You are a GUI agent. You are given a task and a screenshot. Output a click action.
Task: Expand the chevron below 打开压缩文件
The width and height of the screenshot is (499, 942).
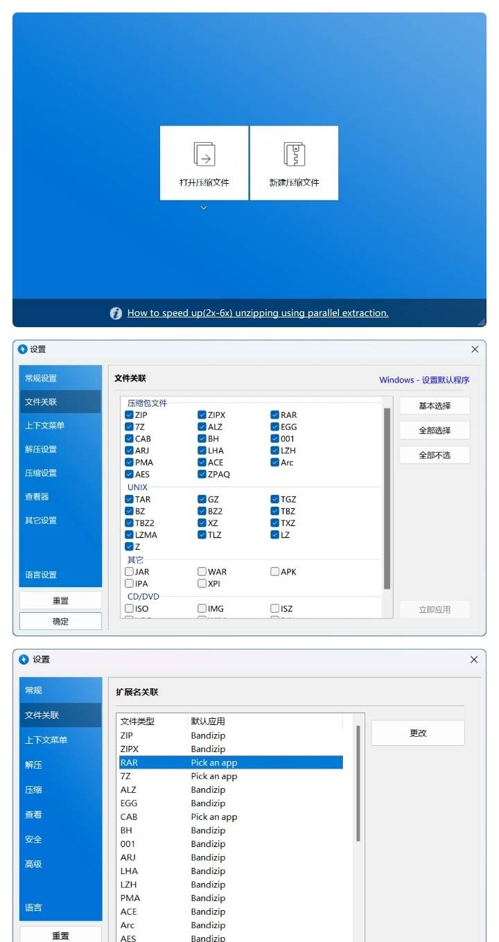click(204, 208)
